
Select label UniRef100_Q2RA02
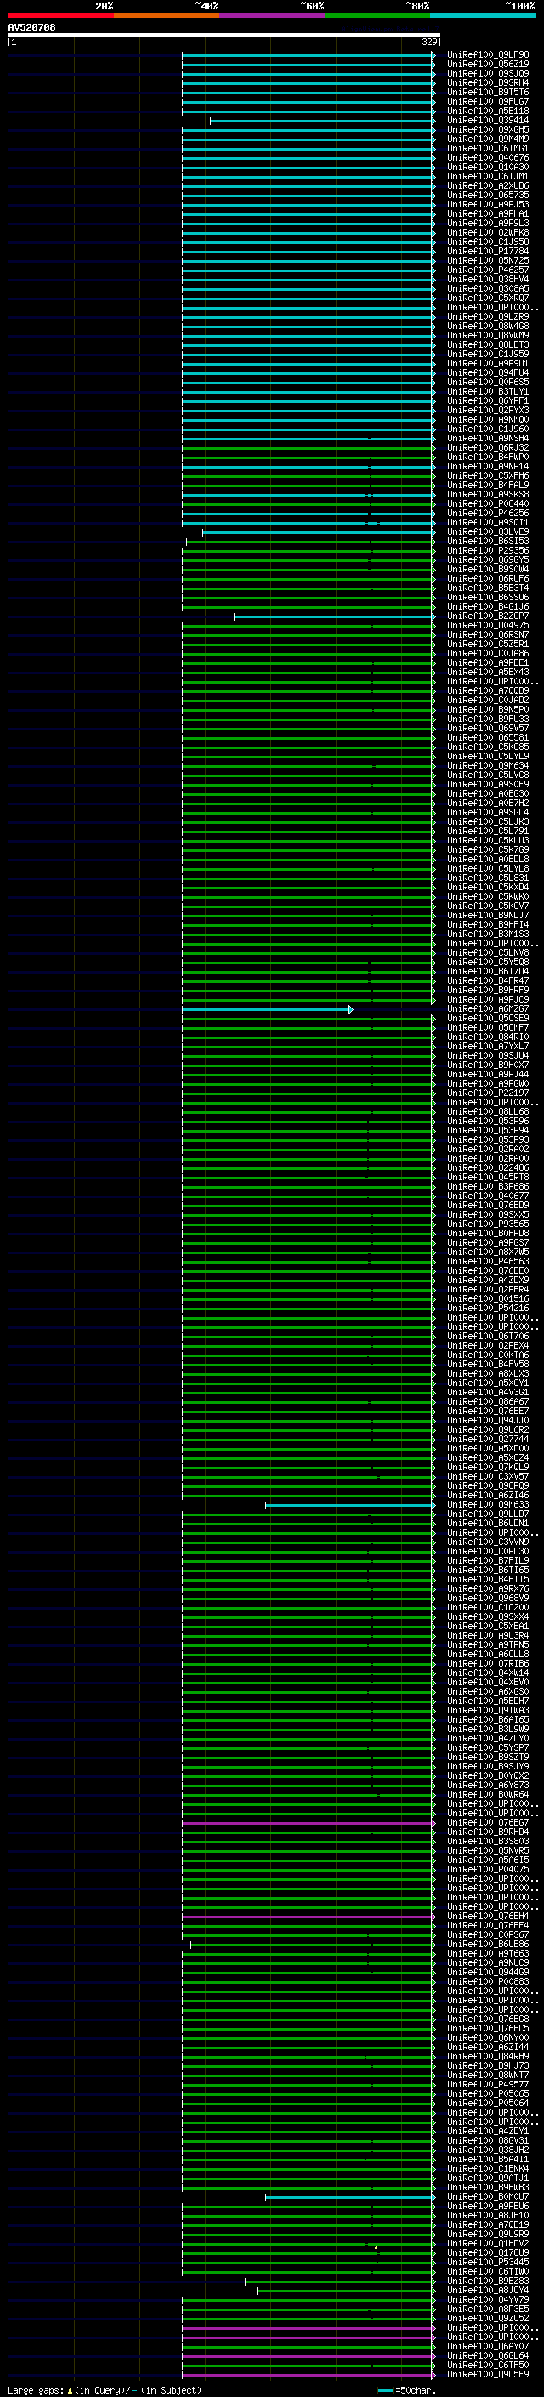488,1150
